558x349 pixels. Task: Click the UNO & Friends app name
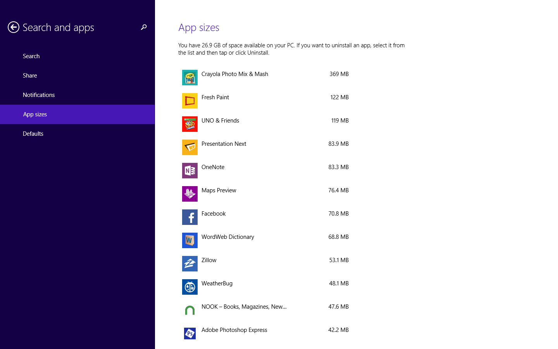point(220,121)
